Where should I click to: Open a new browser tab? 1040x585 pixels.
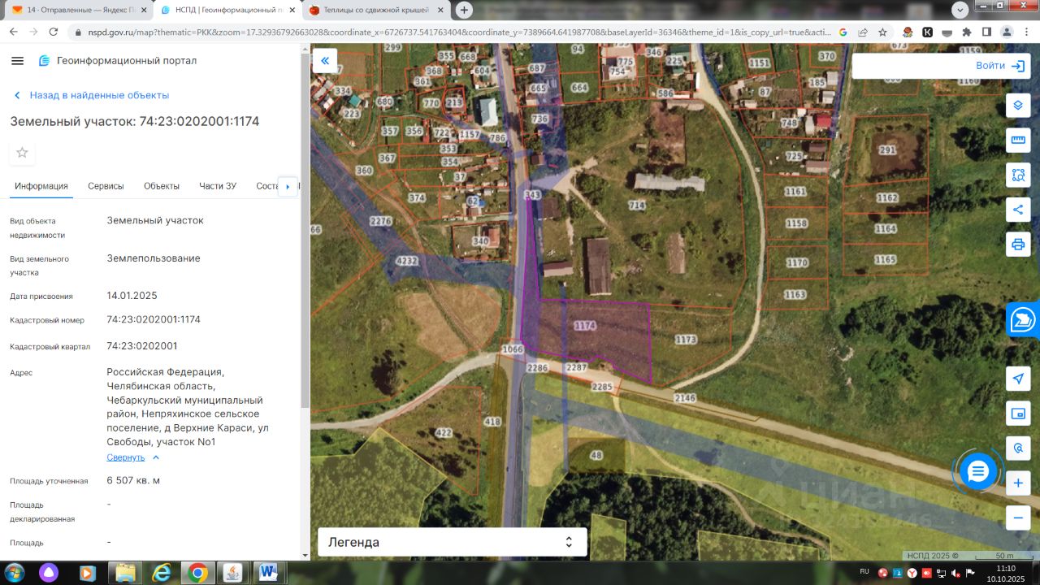464,10
